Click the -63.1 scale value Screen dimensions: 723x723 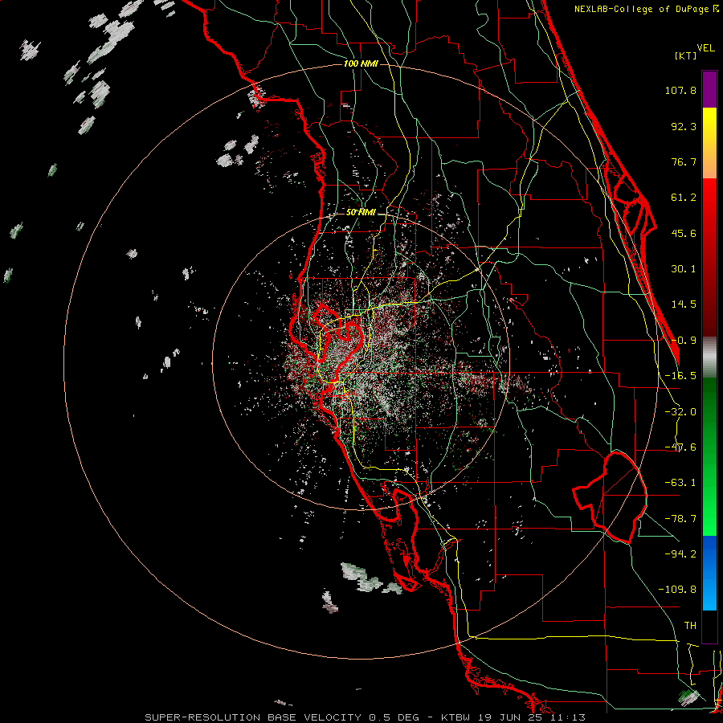coord(680,483)
